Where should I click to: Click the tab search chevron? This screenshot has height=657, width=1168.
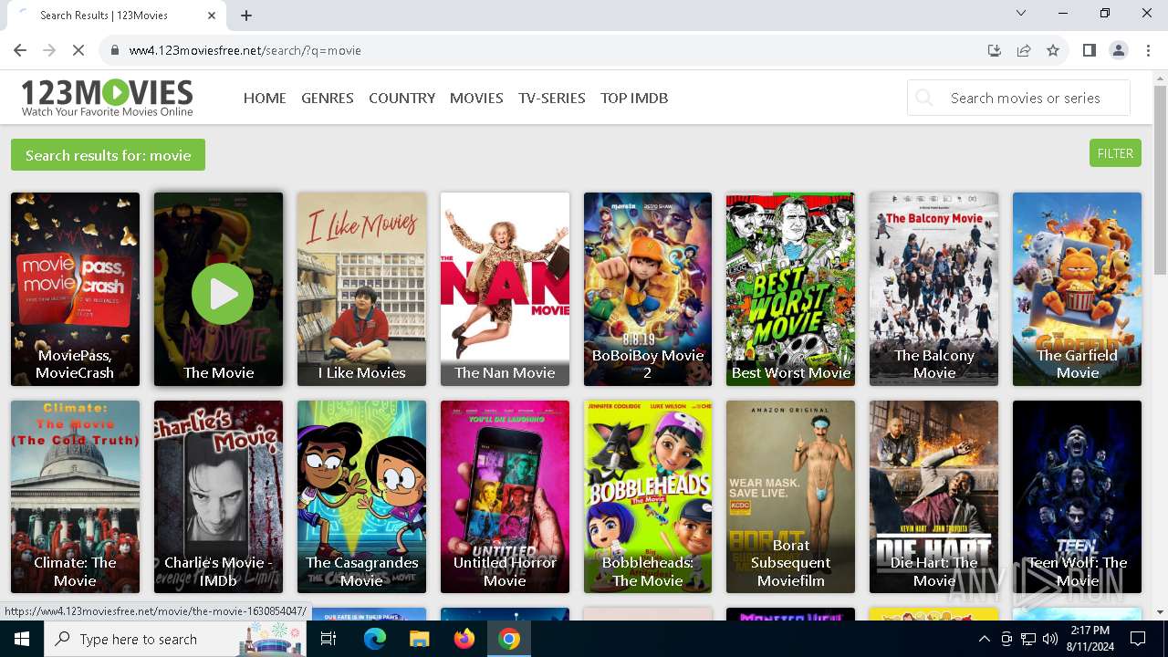pyautogui.click(x=1021, y=13)
